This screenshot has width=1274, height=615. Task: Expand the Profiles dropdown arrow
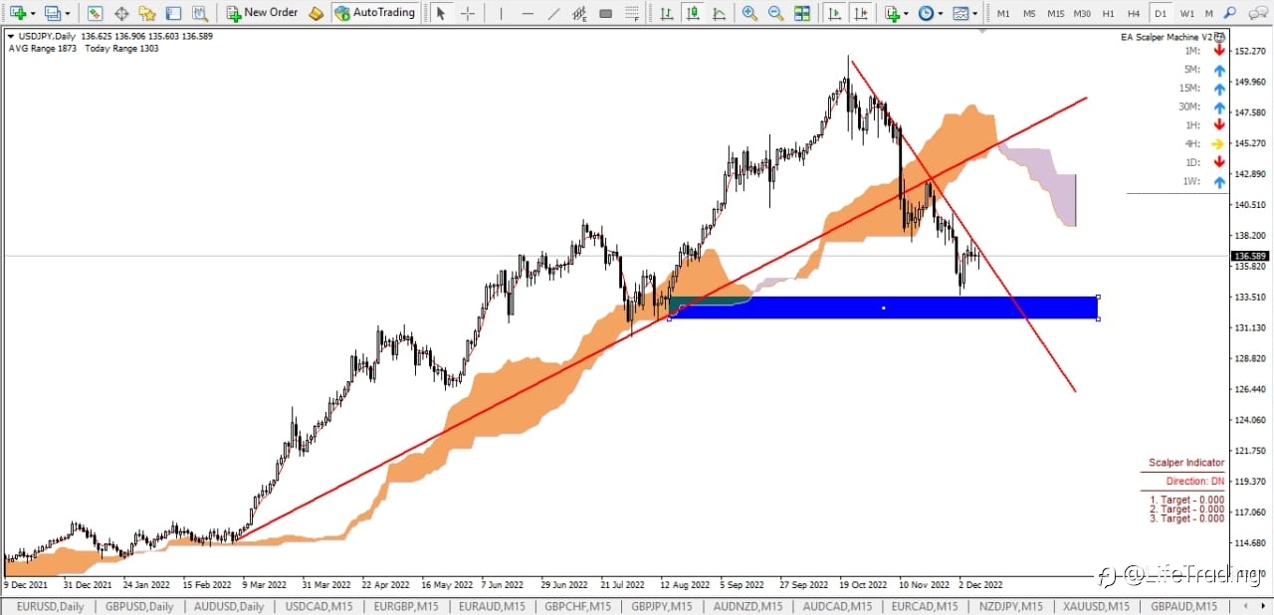pos(67,14)
